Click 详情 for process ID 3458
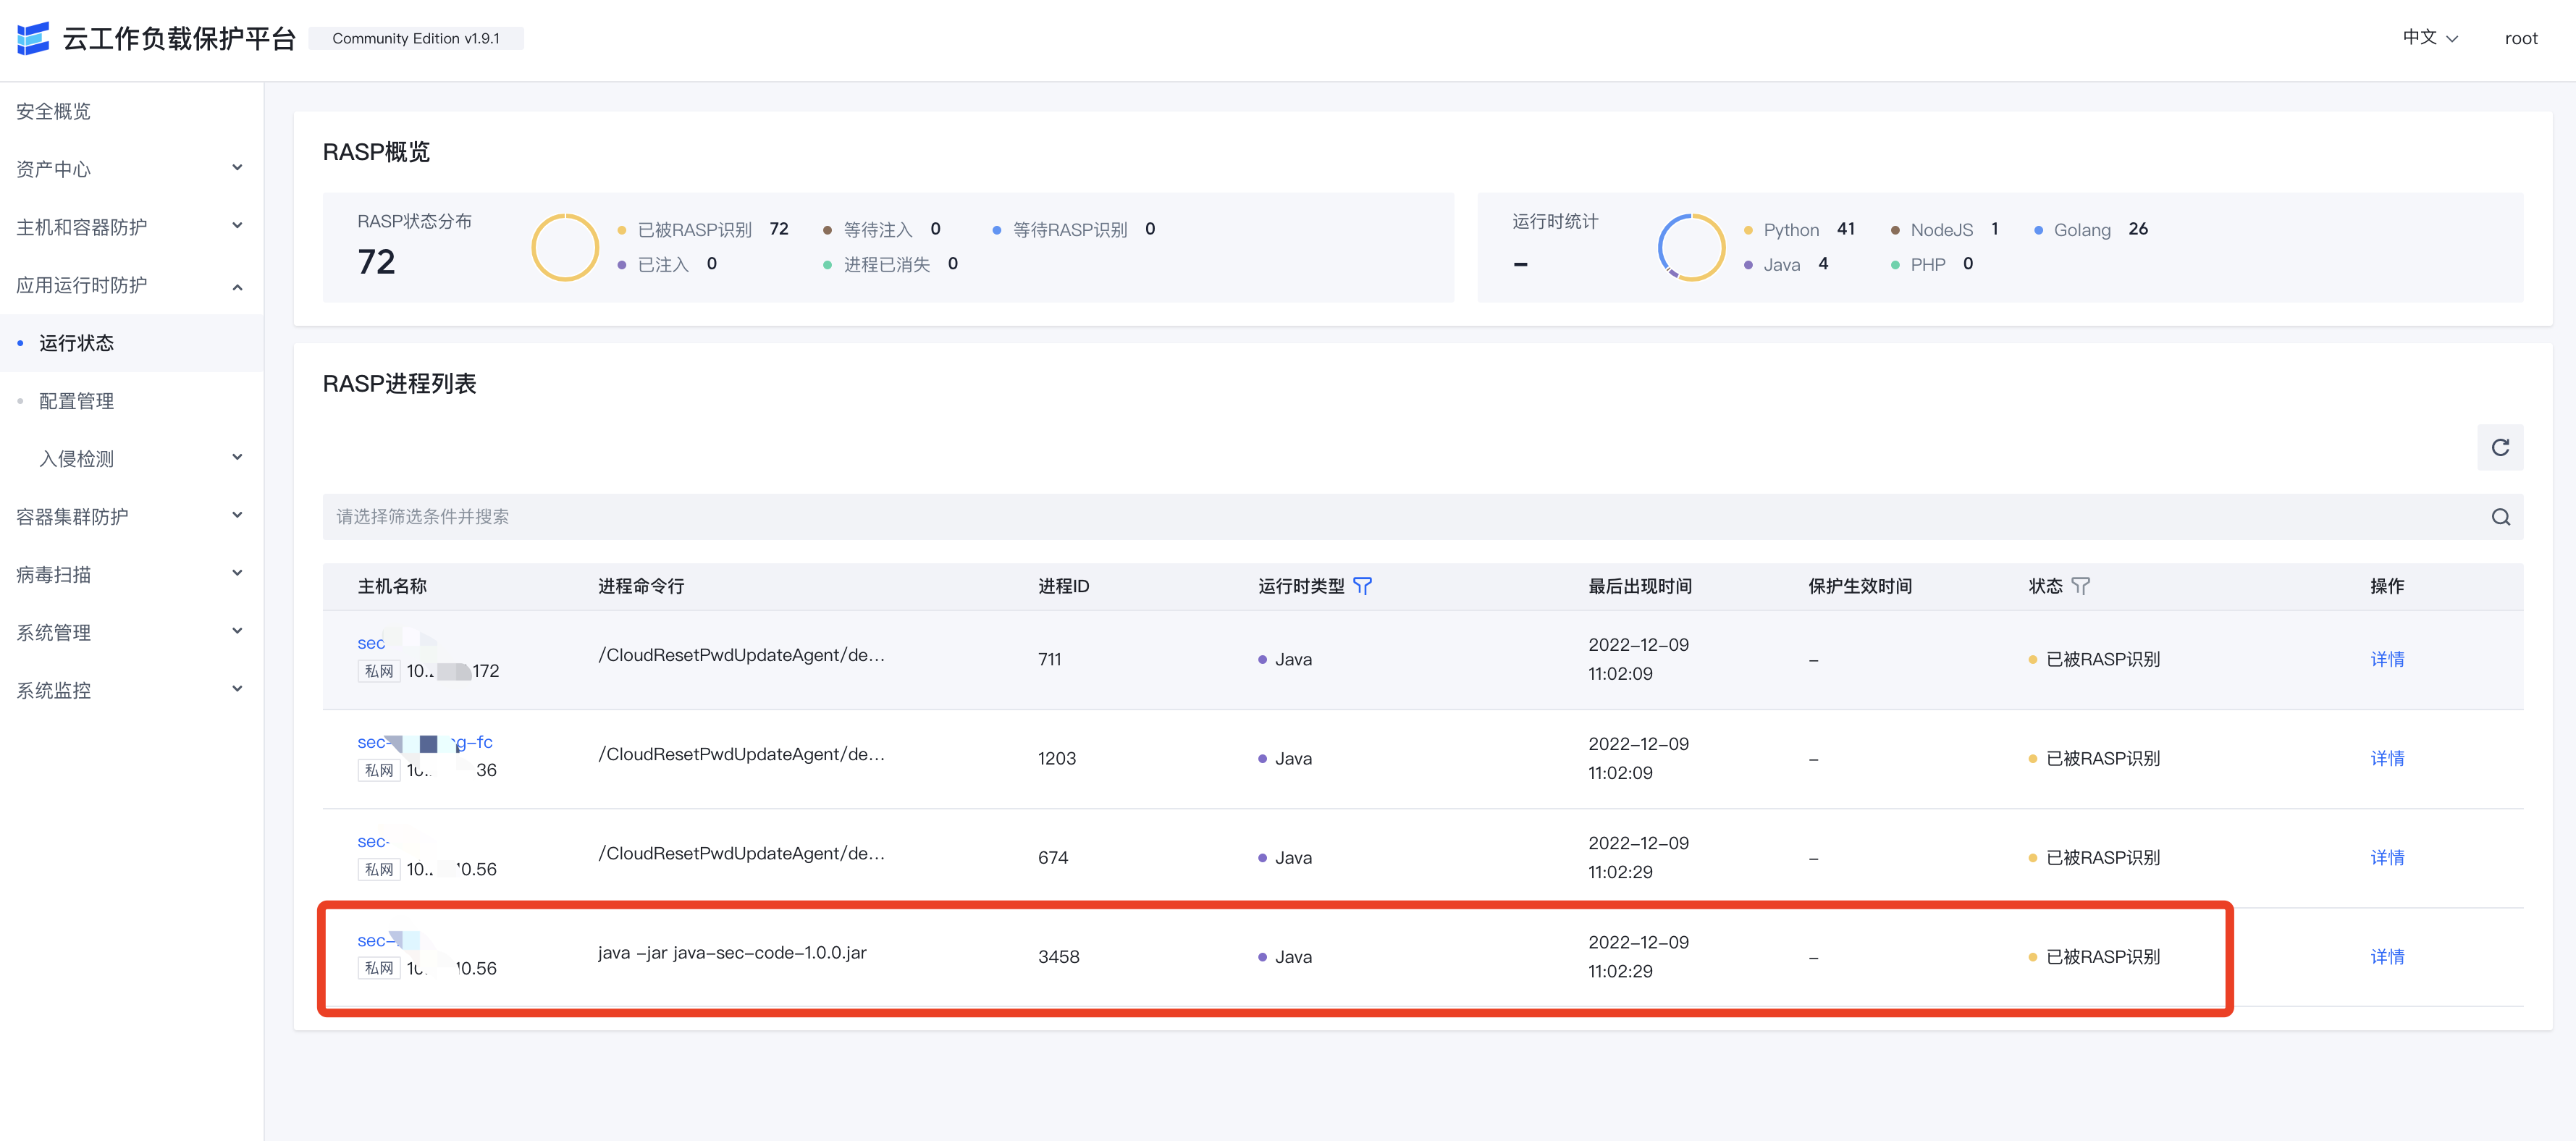 [x=2388, y=956]
